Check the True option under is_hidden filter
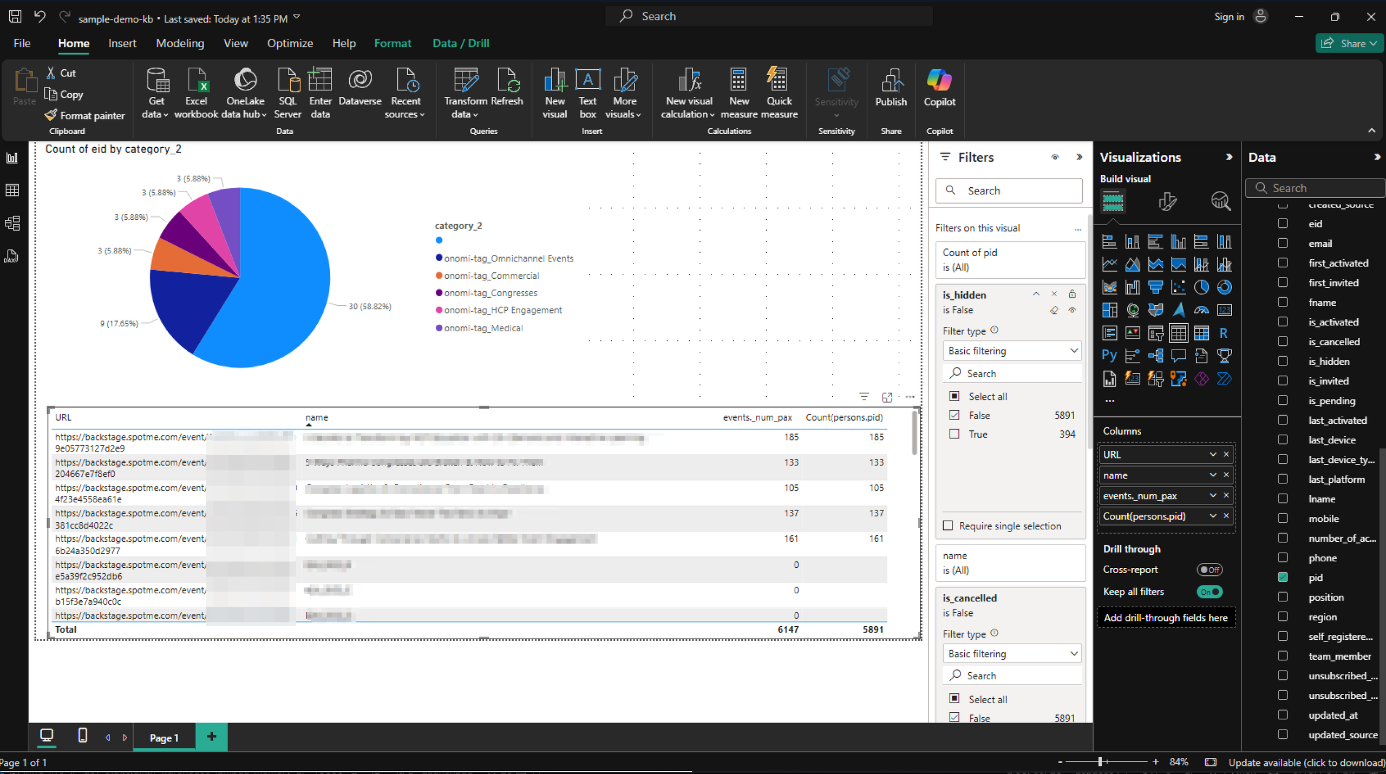Viewport: 1386px width, 774px height. click(954, 434)
